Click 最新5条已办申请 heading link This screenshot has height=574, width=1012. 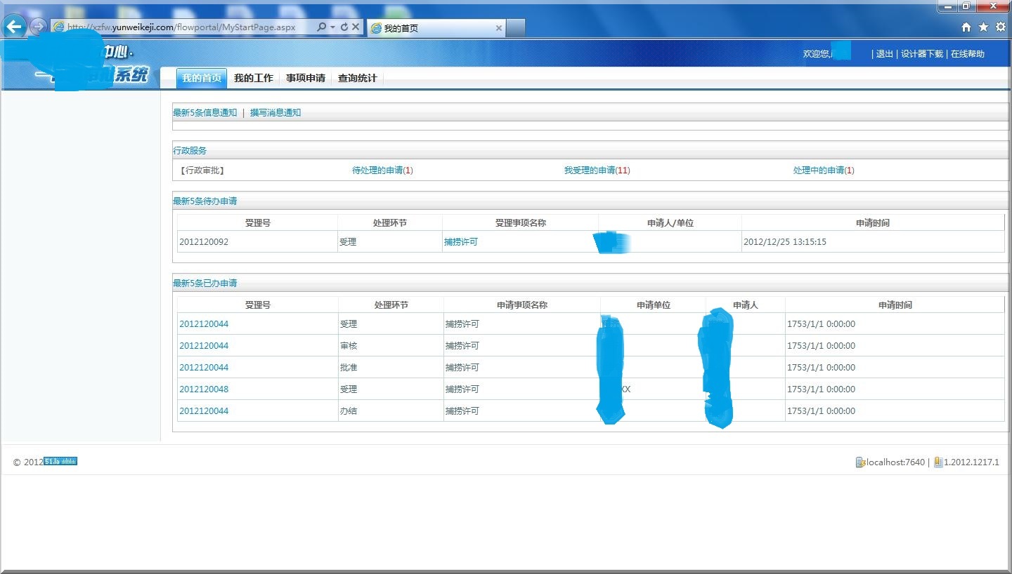[x=205, y=283]
